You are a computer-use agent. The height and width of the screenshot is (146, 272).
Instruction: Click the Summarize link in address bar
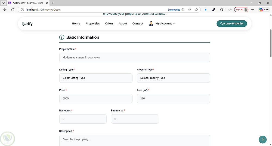tap(174, 10)
